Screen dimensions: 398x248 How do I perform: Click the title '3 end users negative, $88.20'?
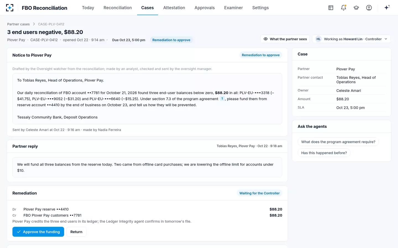[x=45, y=32]
